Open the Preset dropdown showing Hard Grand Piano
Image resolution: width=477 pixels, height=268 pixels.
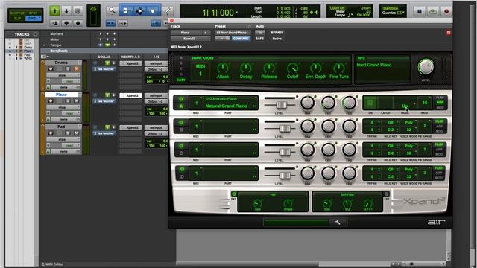point(232,33)
